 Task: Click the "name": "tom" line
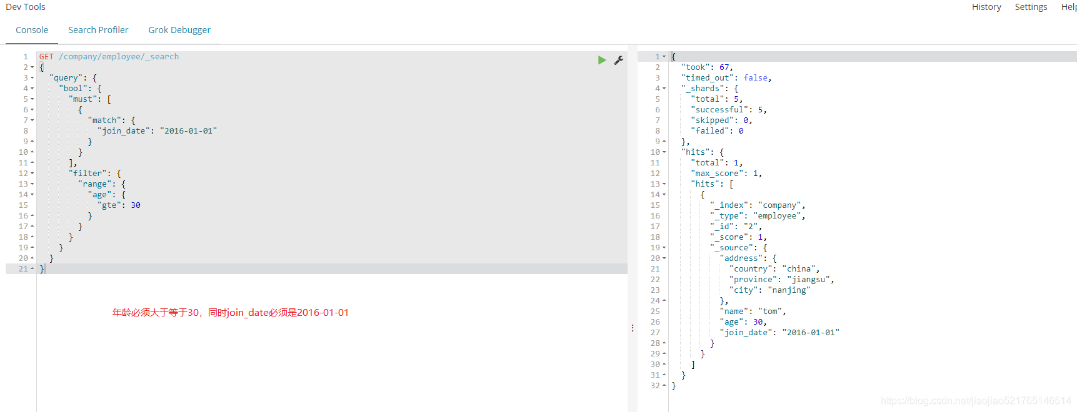coord(753,311)
